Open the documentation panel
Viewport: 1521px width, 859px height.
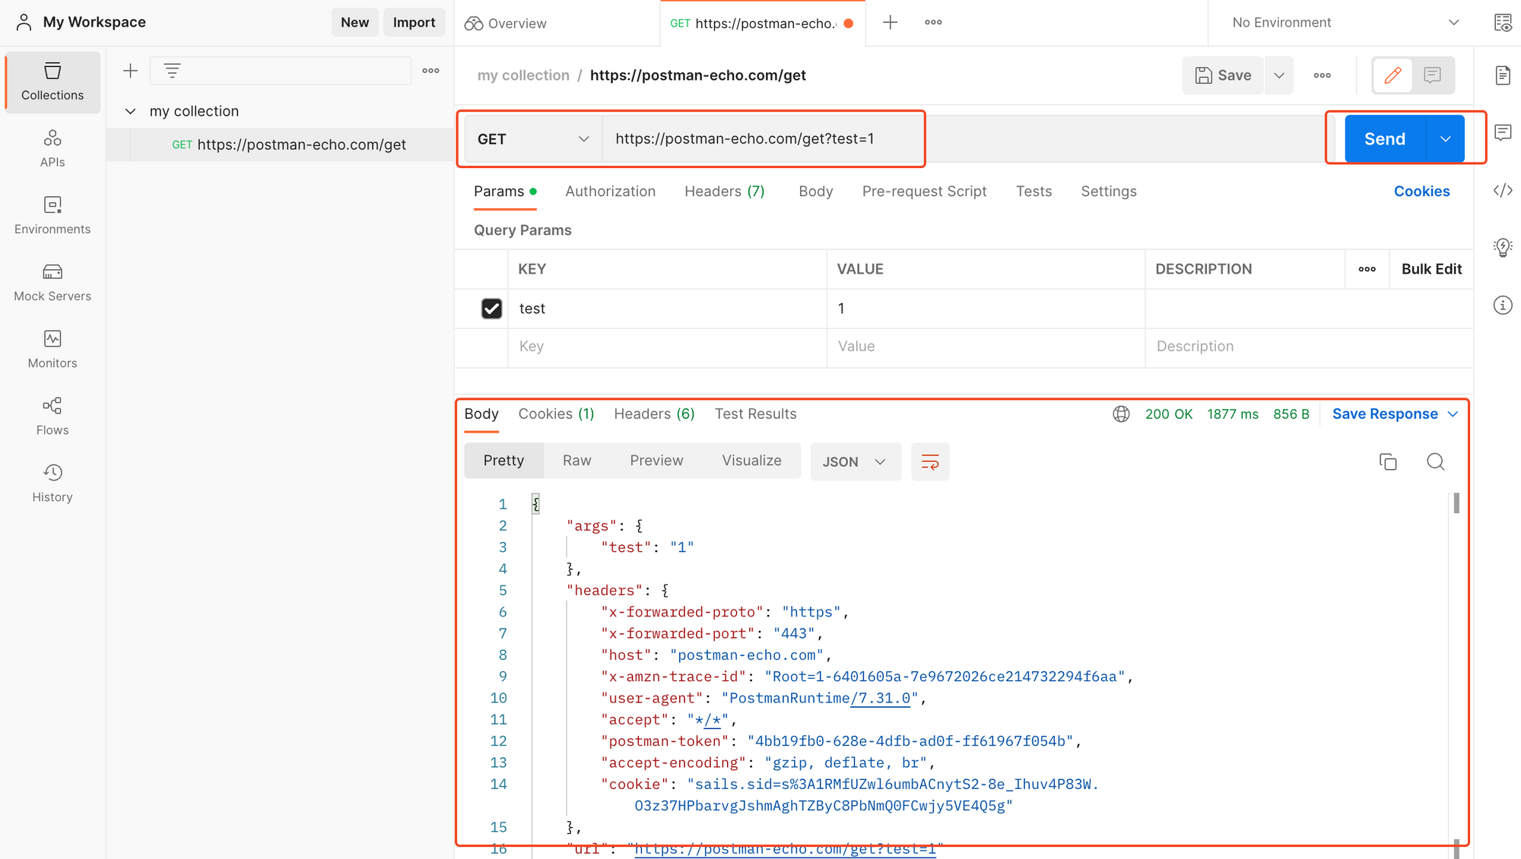point(1503,75)
